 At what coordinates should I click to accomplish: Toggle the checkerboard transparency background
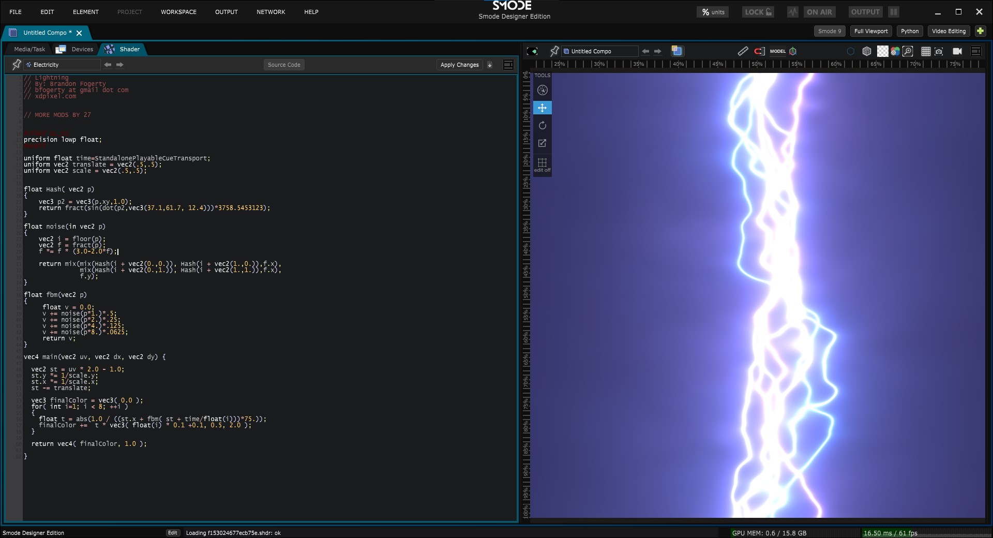click(x=882, y=51)
